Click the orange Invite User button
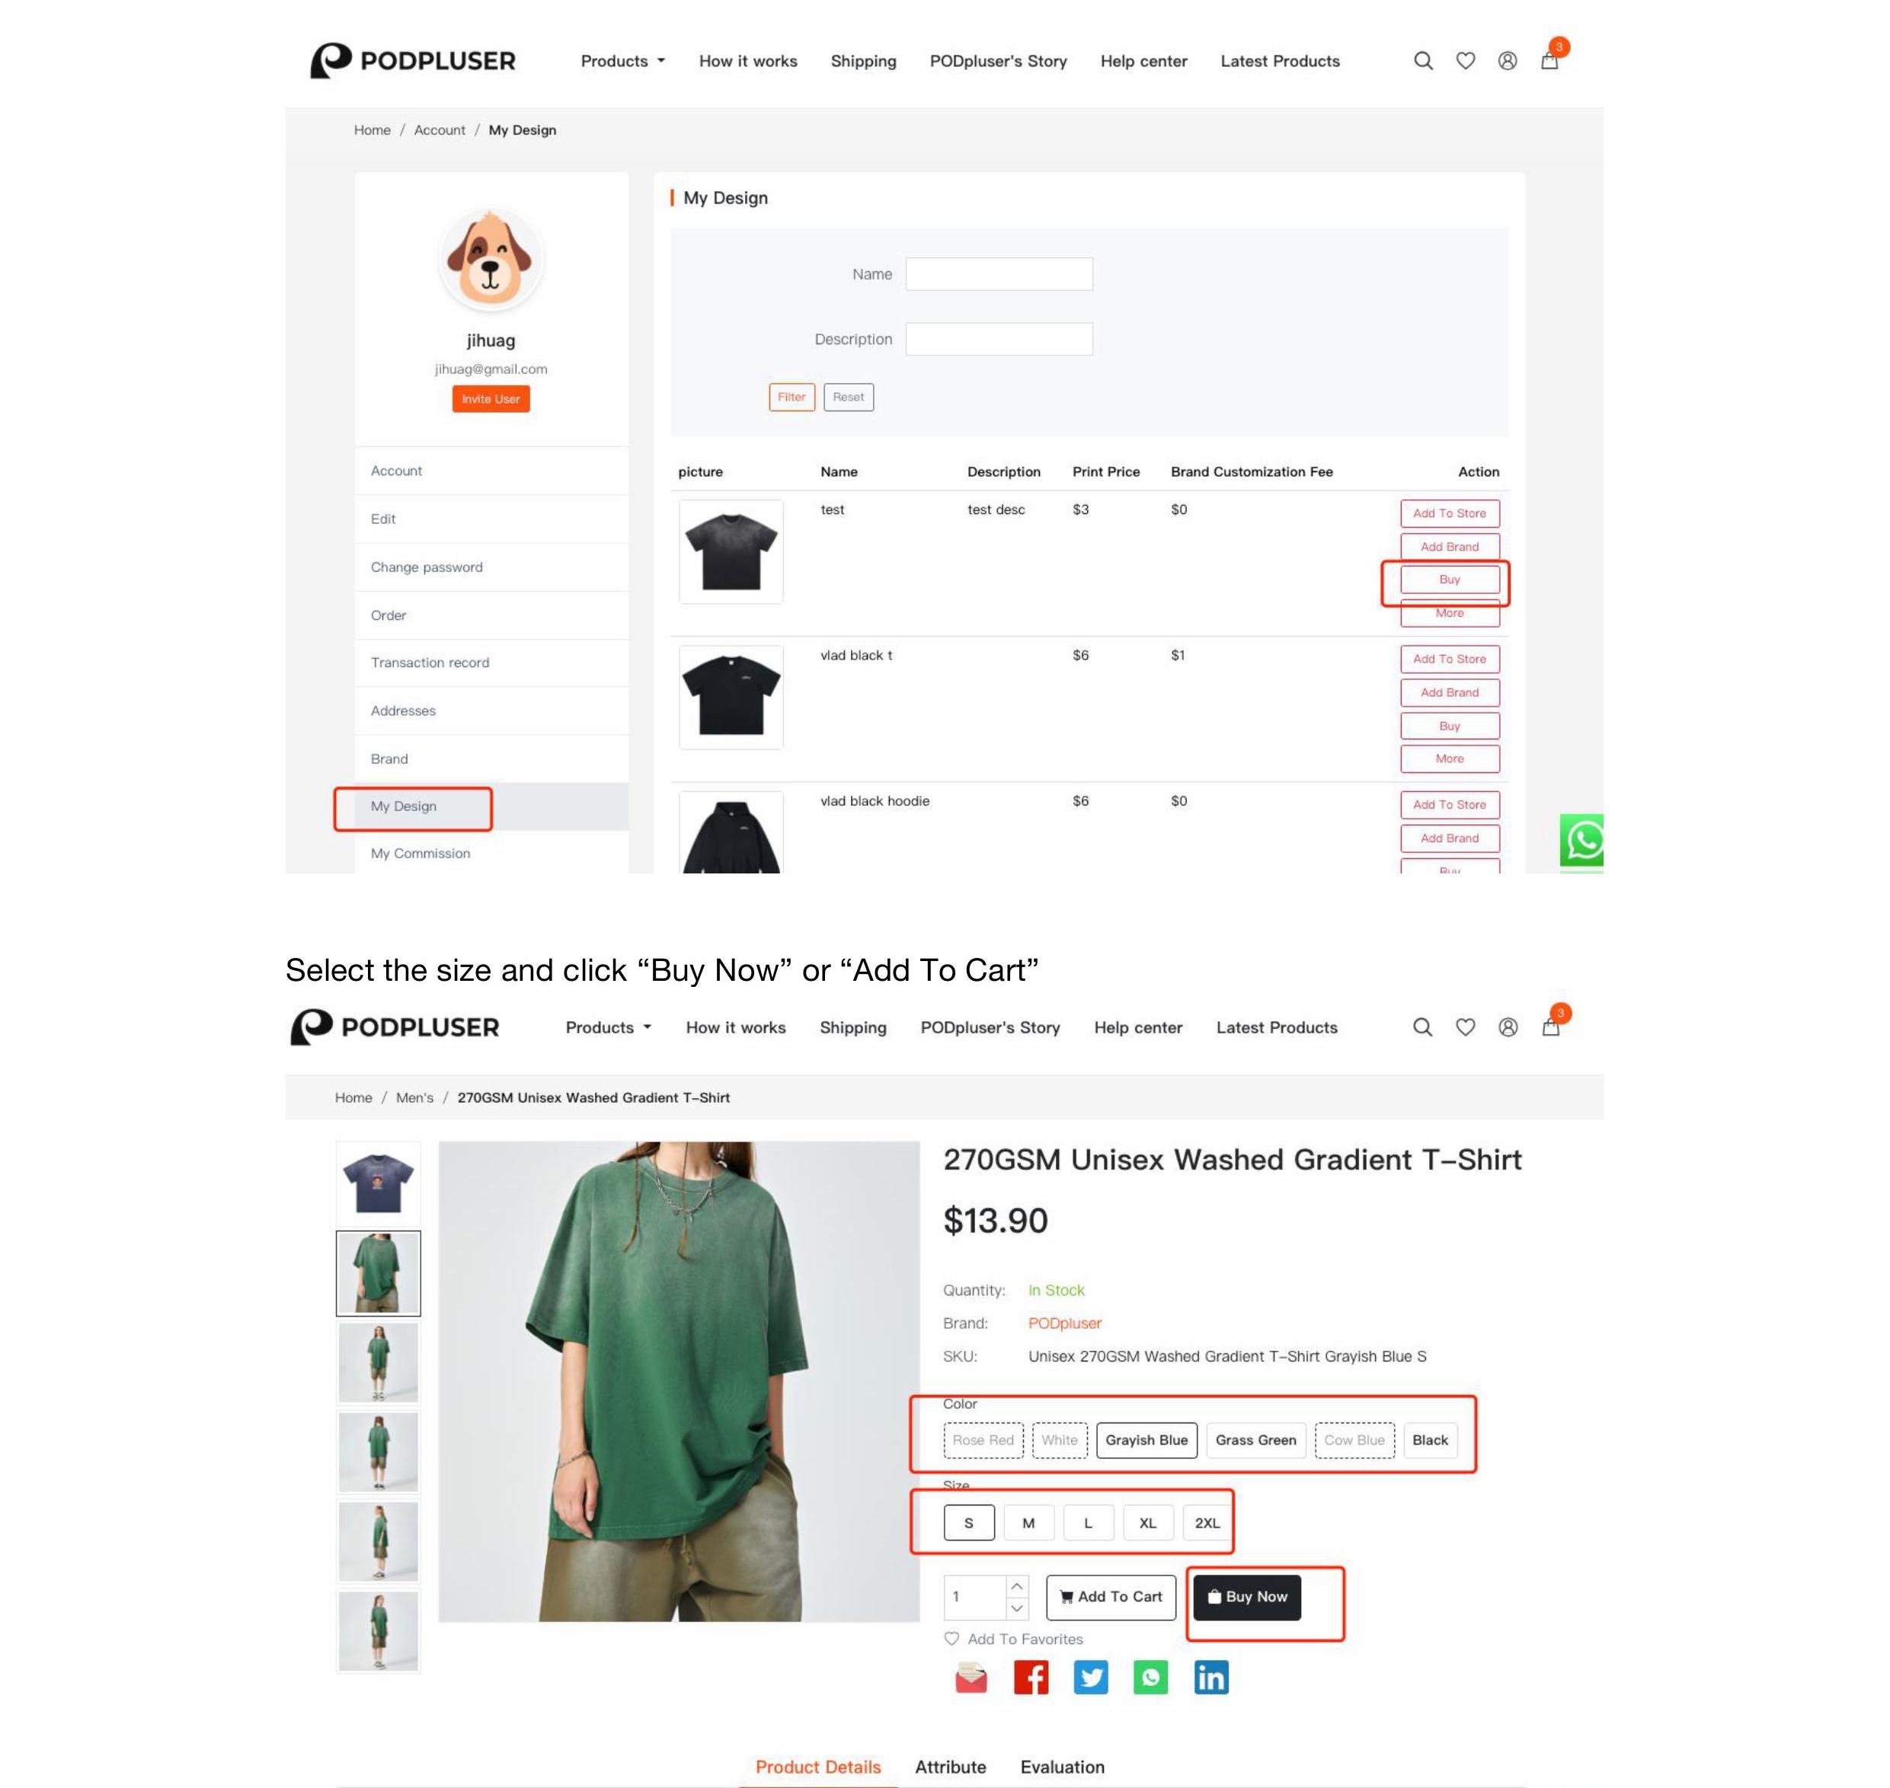Viewport: 1890px width, 1788px height. tap(490, 399)
